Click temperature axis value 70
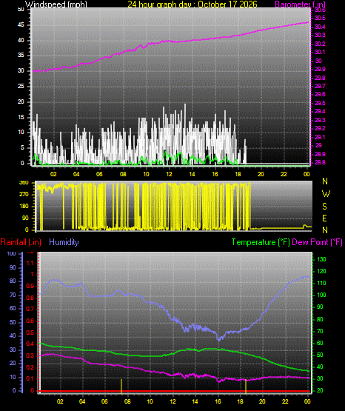This screenshot has width=345, height=411. tap(320, 331)
